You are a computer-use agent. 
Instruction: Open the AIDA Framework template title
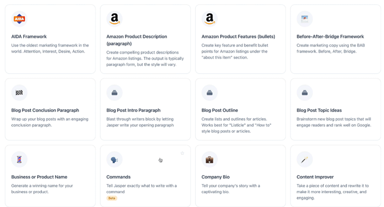29,36
